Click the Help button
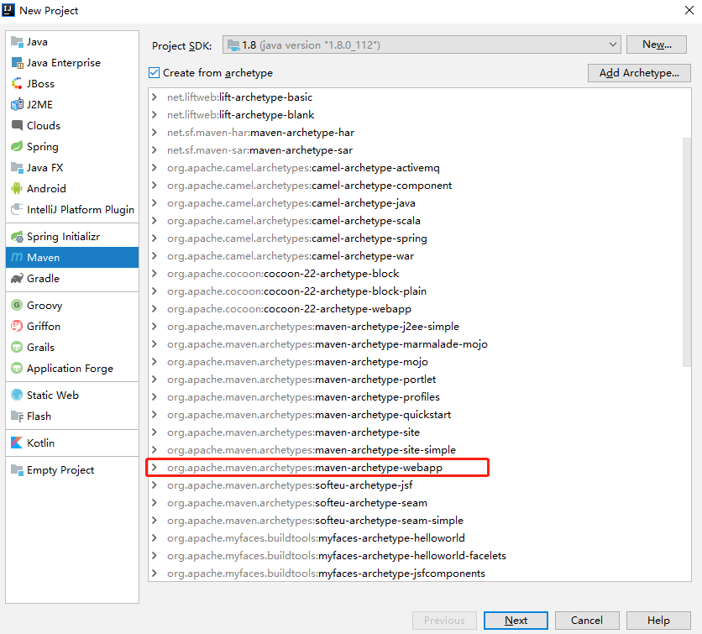This screenshot has width=702, height=634. [658, 620]
